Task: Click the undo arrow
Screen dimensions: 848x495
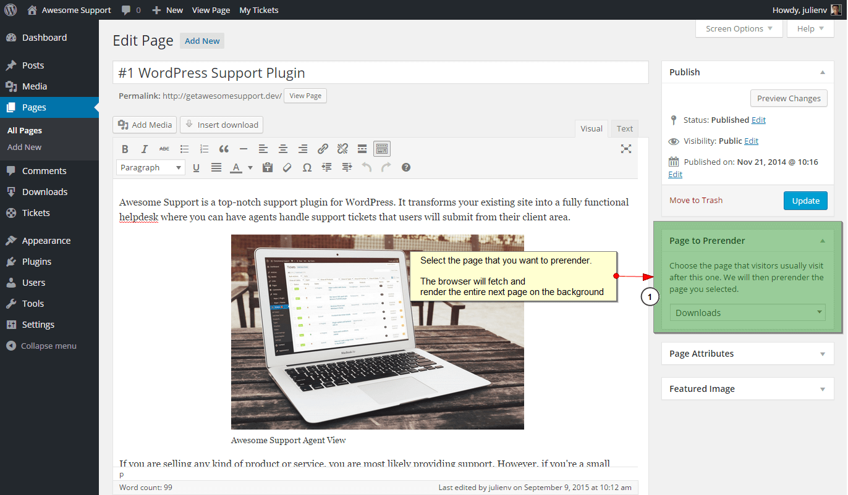Action: point(367,167)
